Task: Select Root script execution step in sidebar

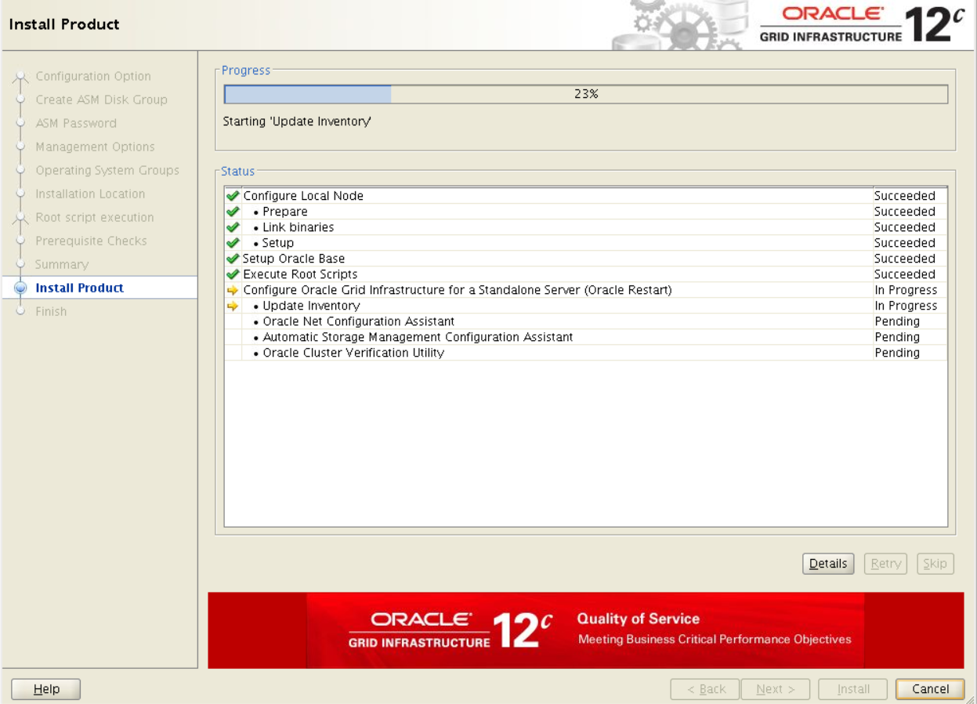Action: click(94, 217)
